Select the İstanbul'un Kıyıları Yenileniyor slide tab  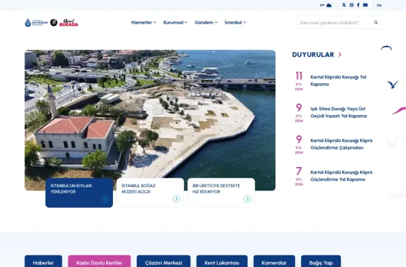click(x=79, y=193)
